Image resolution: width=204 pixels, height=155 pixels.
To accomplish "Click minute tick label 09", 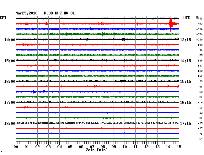I will pyautogui.click(x=114, y=147).
